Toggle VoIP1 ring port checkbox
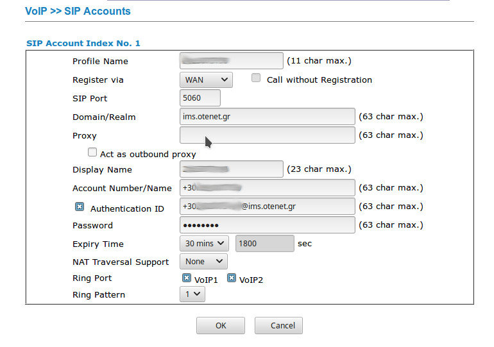 coord(187,278)
